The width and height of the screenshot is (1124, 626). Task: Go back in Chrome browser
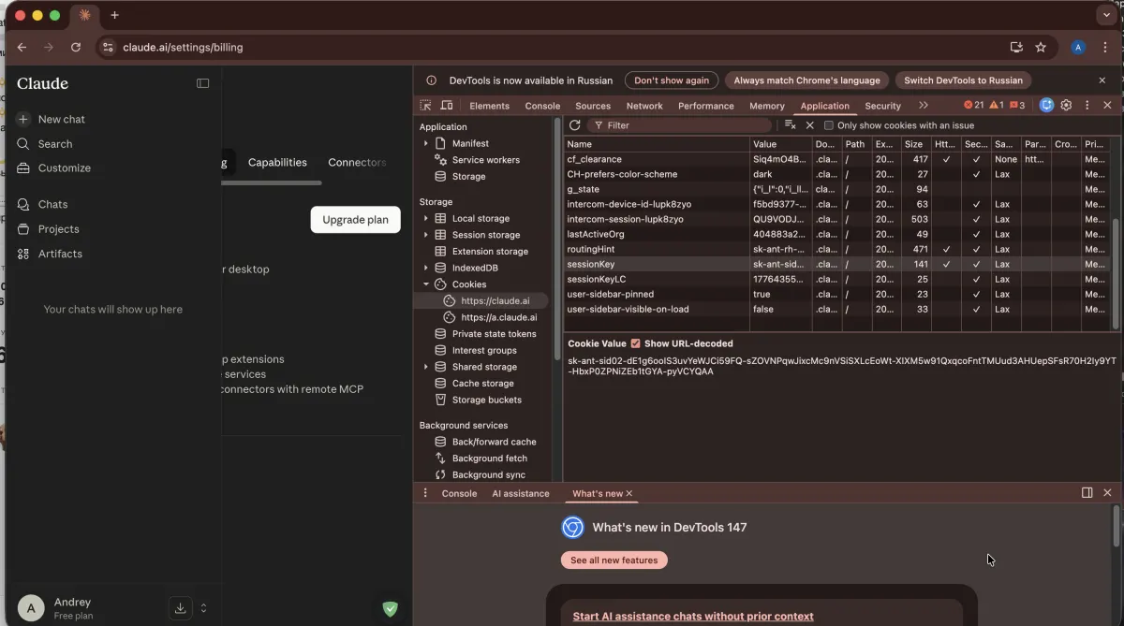click(x=22, y=47)
